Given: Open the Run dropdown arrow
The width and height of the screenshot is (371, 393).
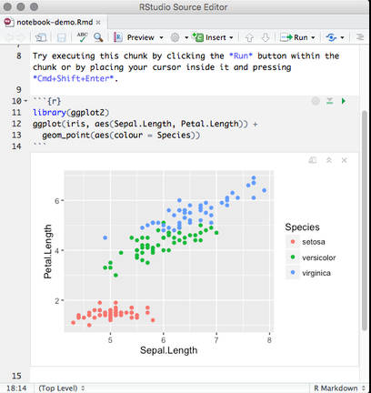Looking at the screenshot, I should click(313, 37).
